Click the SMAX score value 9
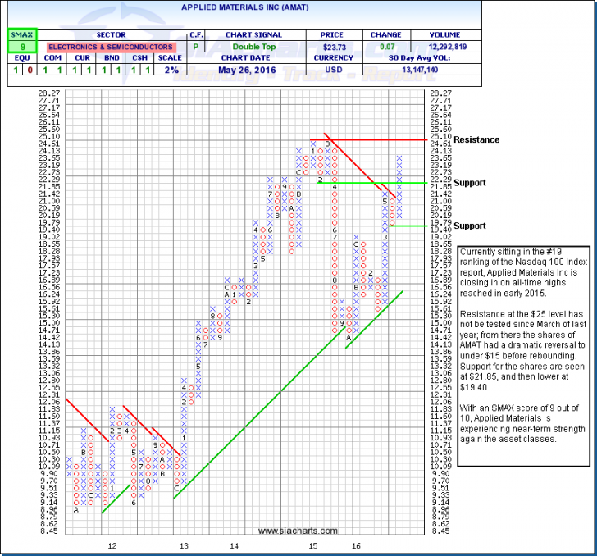The height and width of the screenshot is (556, 597). (x=18, y=48)
